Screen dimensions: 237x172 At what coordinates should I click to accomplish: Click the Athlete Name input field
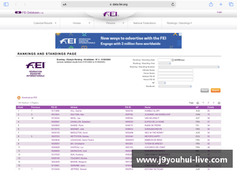click(175, 70)
